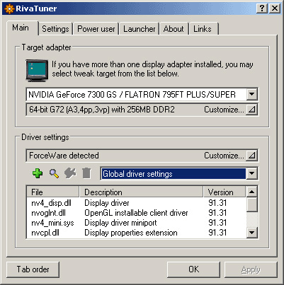
Task: Click the Tab order button
Action: [x=33, y=269]
